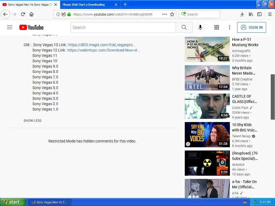Go back with the browser back arrow
275x206 pixels.
click(x=5, y=14)
